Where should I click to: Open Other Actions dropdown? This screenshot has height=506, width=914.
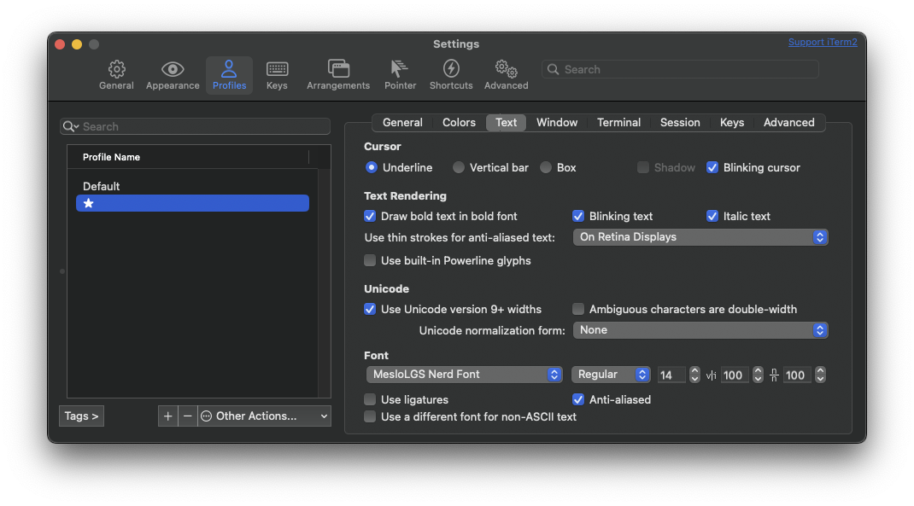click(264, 416)
